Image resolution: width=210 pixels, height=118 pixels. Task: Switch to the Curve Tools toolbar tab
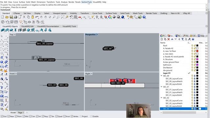97,13
